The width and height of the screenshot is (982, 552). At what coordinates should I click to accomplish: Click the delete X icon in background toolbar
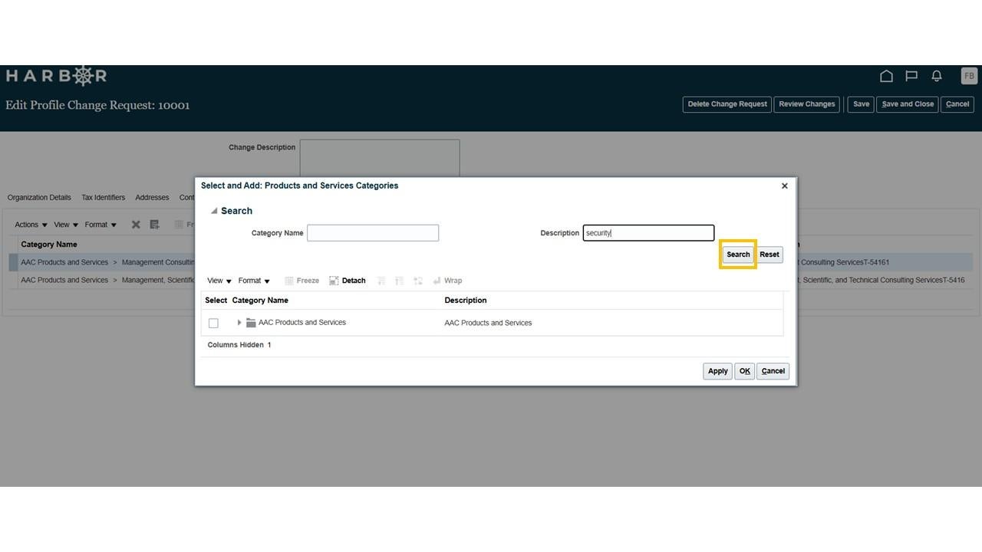click(x=136, y=225)
